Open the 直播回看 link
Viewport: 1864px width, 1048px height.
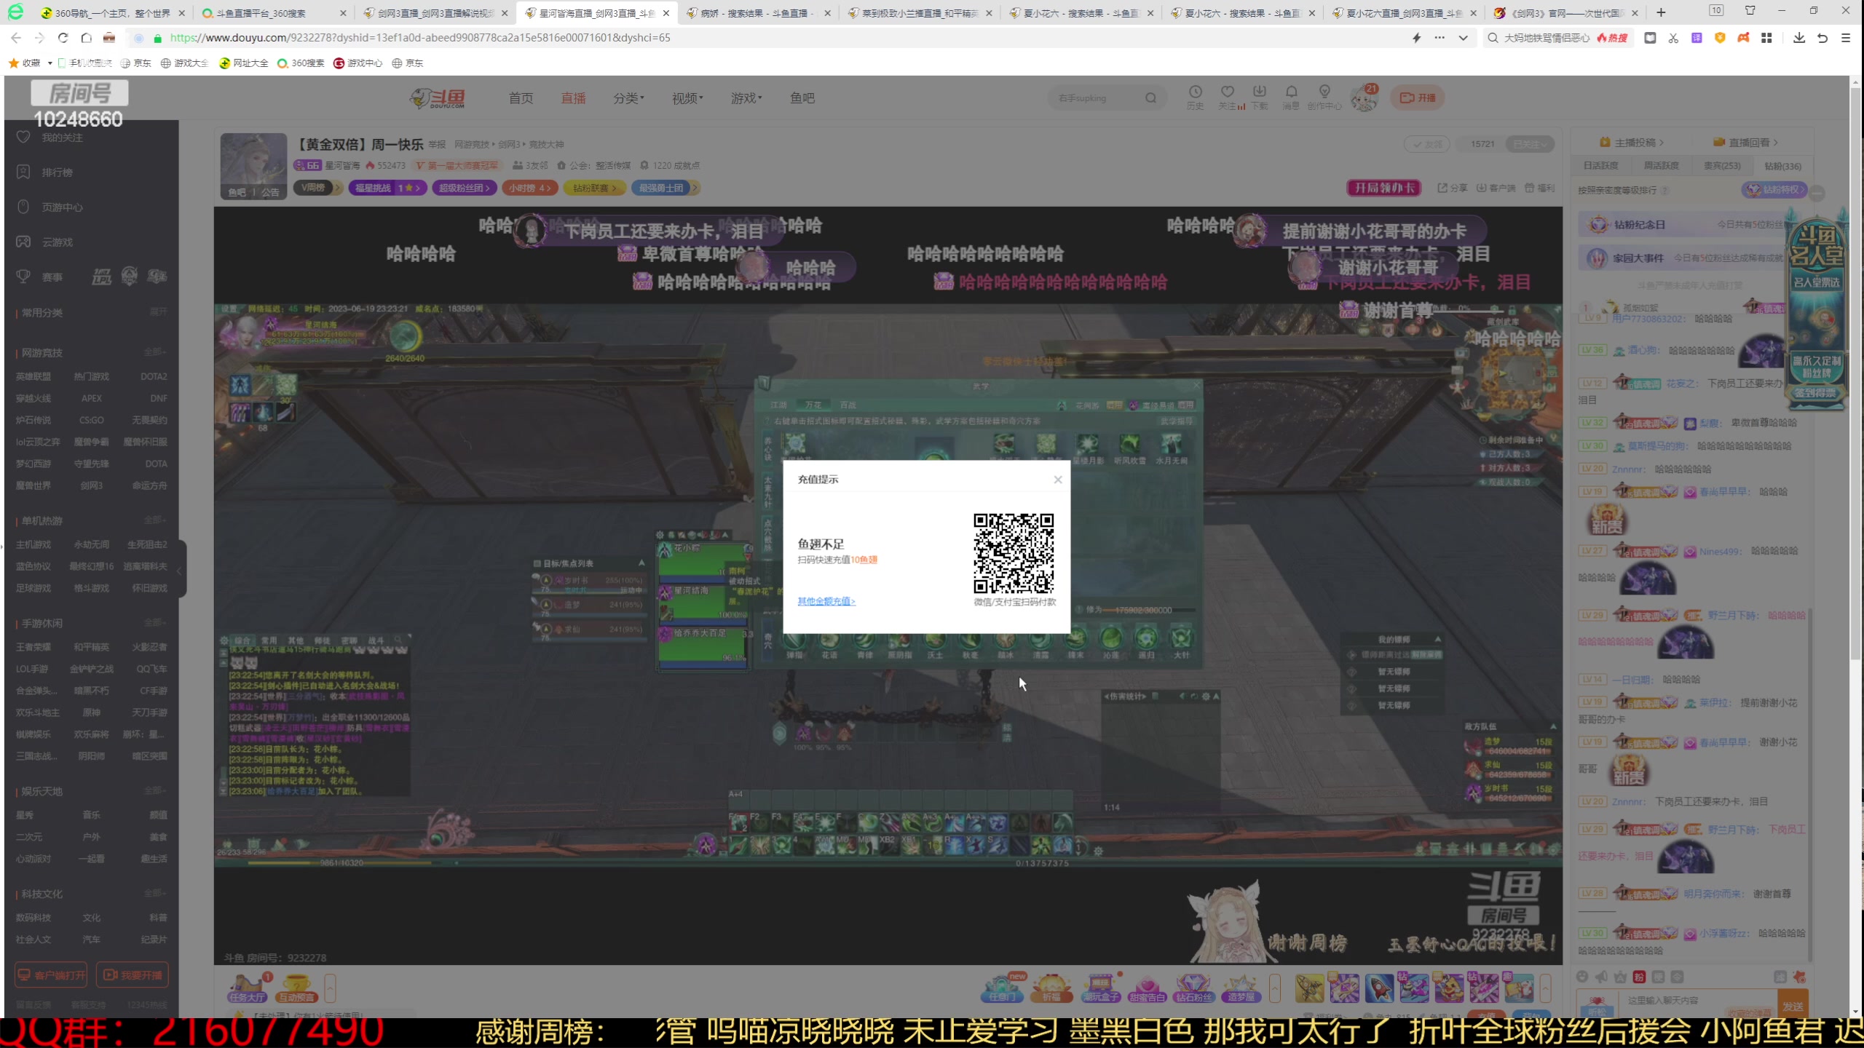click(x=1745, y=143)
